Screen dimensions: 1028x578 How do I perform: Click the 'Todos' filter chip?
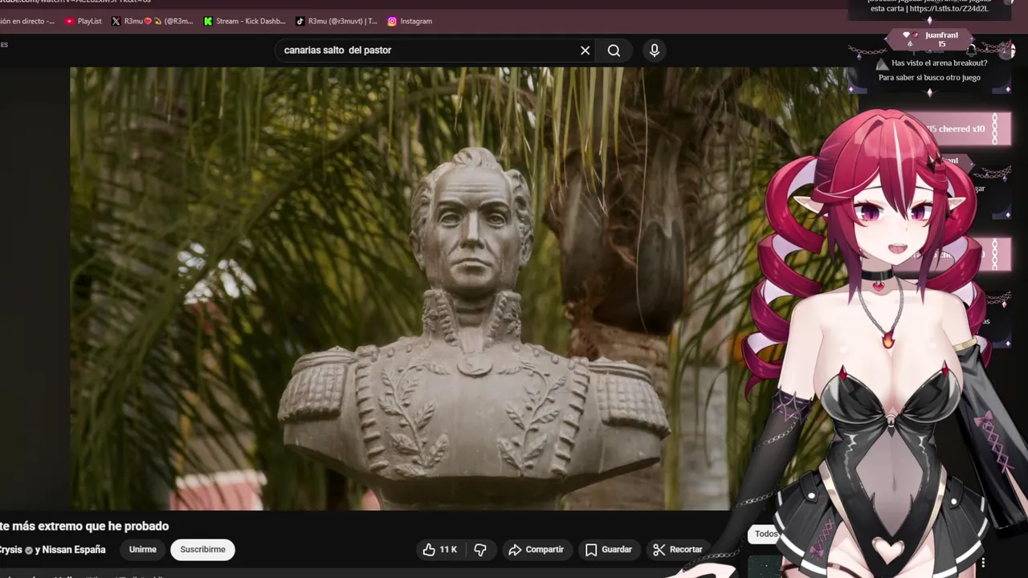click(766, 534)
